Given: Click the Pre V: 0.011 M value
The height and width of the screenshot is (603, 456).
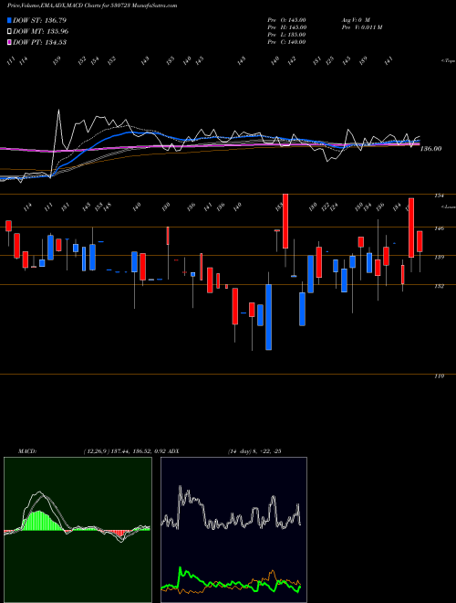Looking at the screenshot, I should (x=361, y=27).
